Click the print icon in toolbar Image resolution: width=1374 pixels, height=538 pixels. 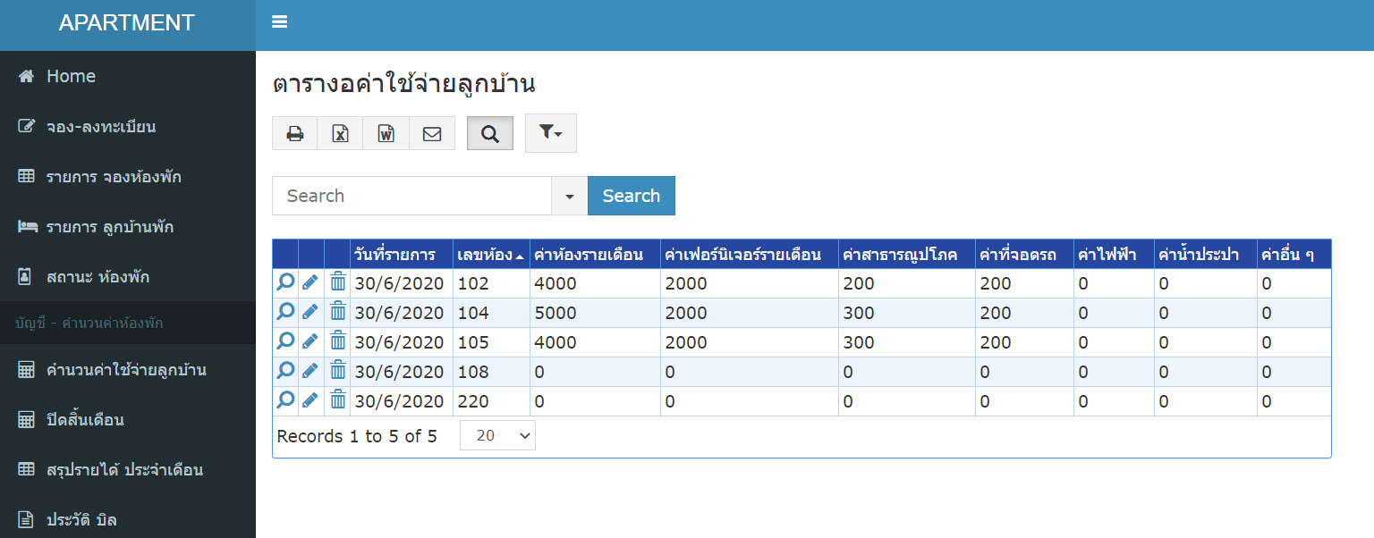coord(294,133)
